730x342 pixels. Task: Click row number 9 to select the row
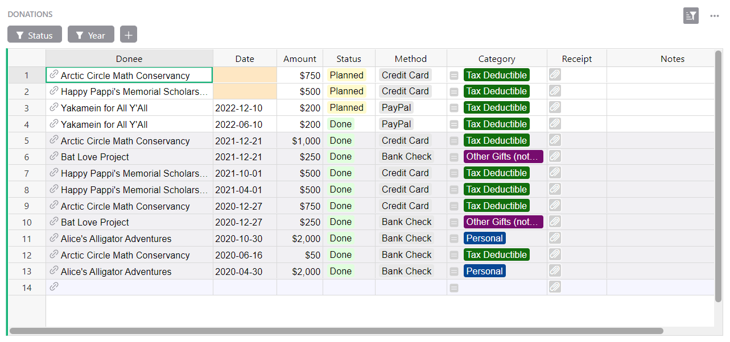click(x=26, y=206)
